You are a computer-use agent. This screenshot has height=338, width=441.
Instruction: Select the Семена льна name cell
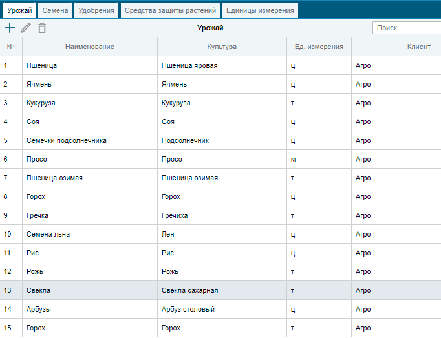pos(90,234)
